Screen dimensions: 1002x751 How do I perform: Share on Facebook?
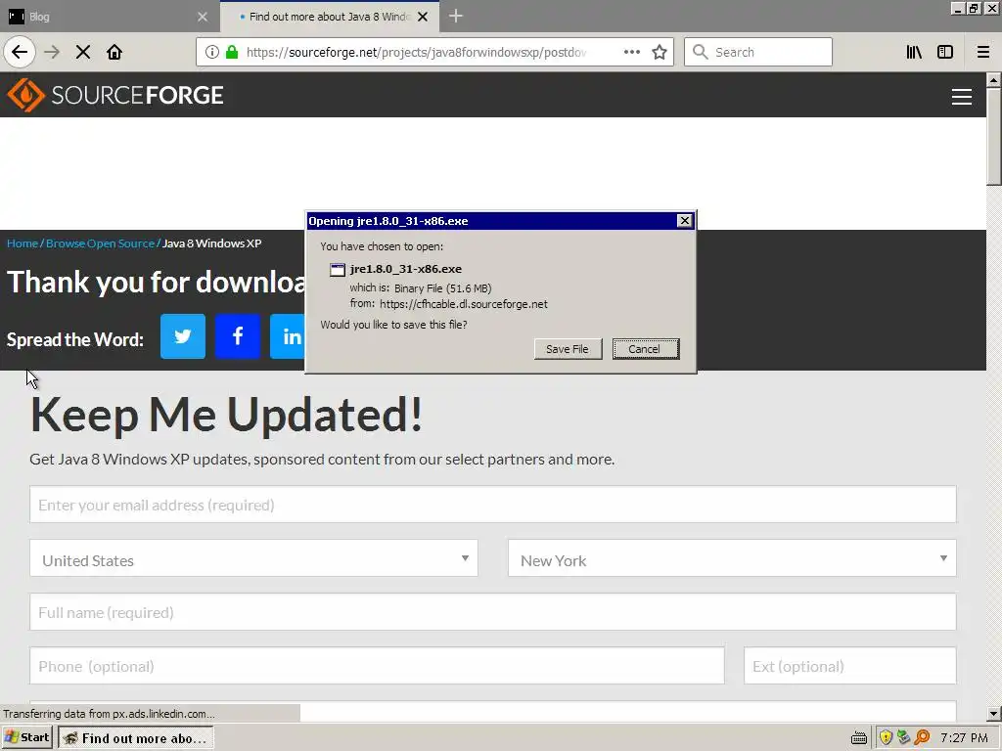[238, 336]
